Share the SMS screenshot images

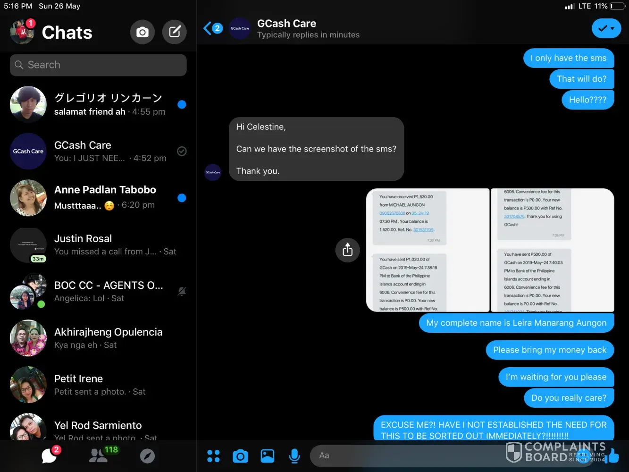(347, 250)
